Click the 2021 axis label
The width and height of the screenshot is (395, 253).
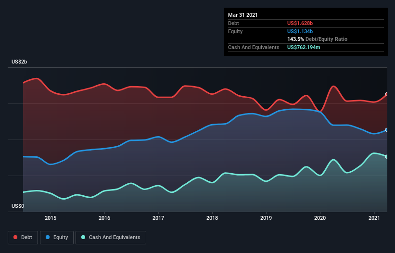[374, 218]
